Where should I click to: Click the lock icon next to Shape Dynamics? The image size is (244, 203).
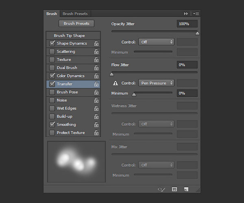coord(96,43)
